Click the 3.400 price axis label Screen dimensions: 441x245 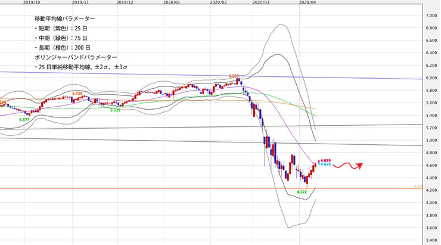tap(431, 240)
